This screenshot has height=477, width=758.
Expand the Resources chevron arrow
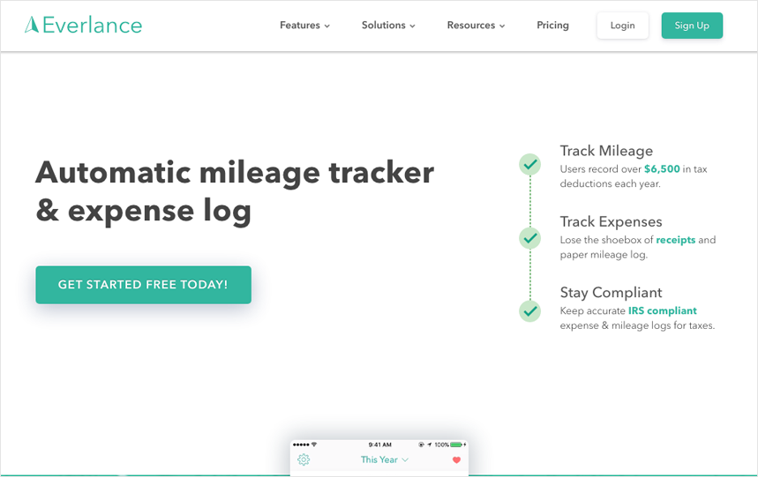click(502, 26)
